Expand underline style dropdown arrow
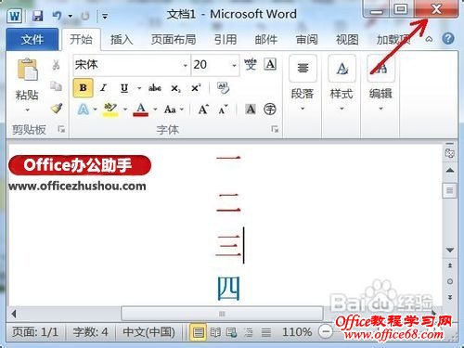464x348 pixels. click(x=139, y=88)
